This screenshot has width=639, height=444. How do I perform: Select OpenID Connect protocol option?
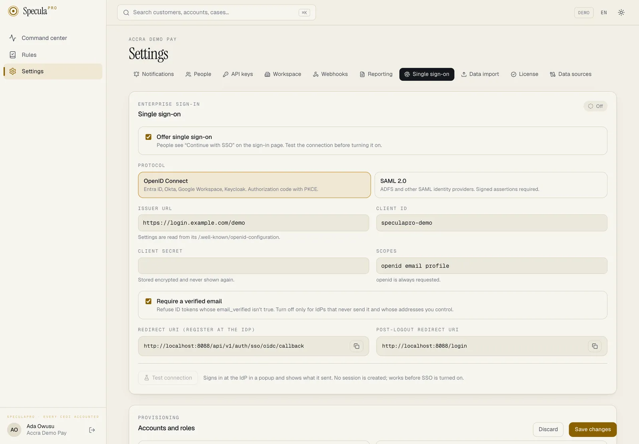254,185
